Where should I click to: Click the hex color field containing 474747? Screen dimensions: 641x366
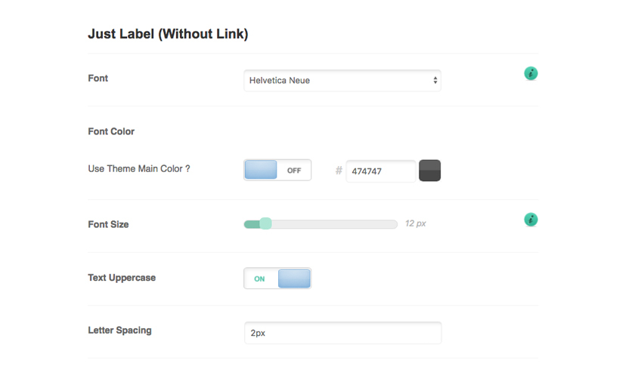(x=380, y=171)
